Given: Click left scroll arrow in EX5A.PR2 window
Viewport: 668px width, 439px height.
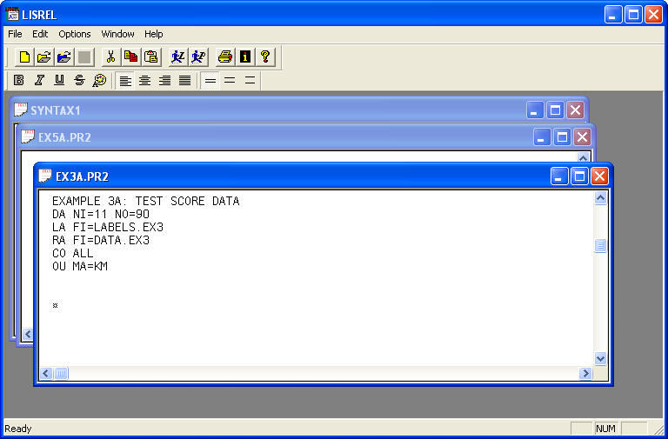Looking at the screenshot, I should [x=28, y=335].
